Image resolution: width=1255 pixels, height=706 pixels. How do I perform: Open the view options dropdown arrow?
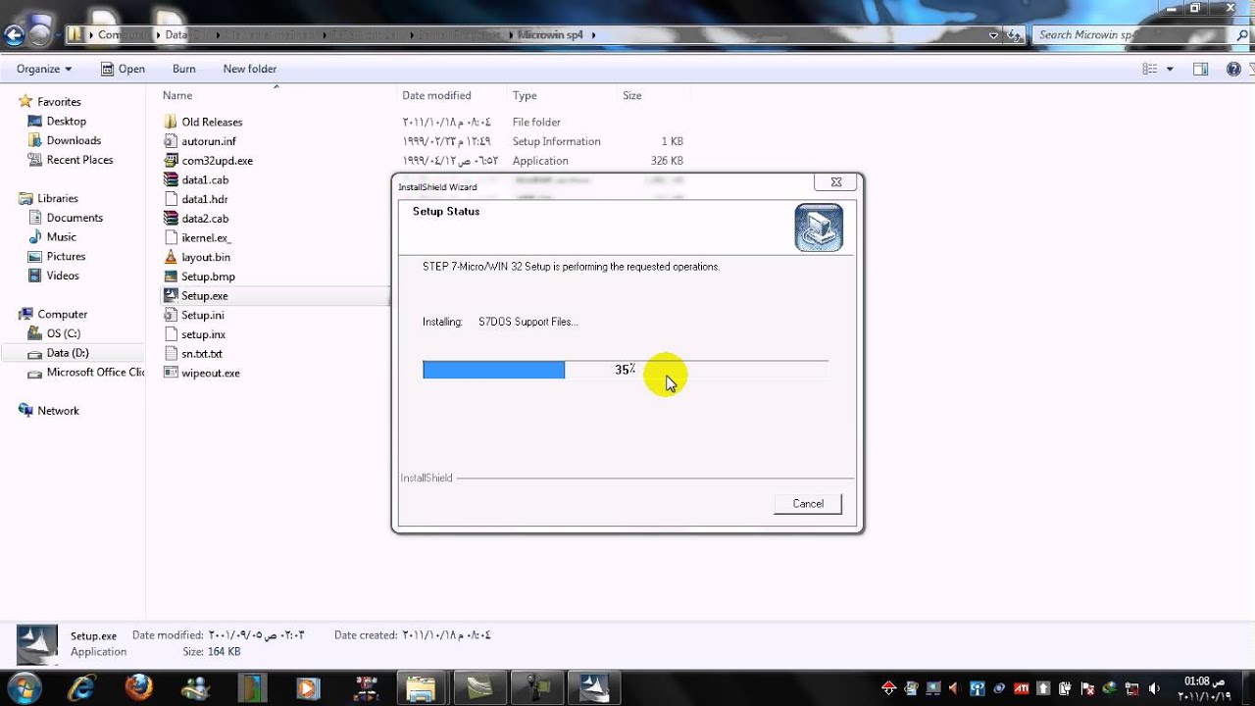(x=1170, y=69)
